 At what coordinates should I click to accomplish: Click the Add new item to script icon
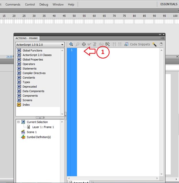71,44
